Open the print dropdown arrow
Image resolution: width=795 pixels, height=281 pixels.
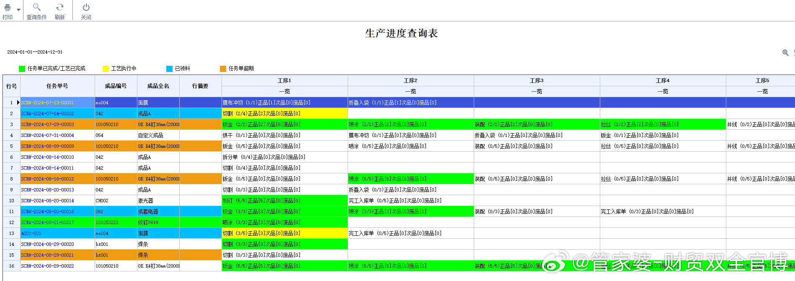coord(18,10)
